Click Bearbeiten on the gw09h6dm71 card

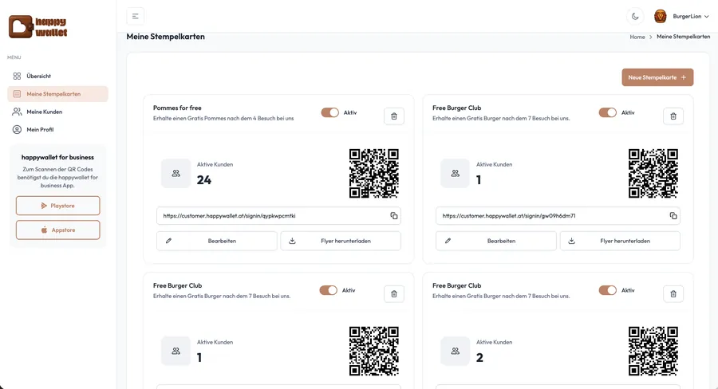tap(496, 241)
